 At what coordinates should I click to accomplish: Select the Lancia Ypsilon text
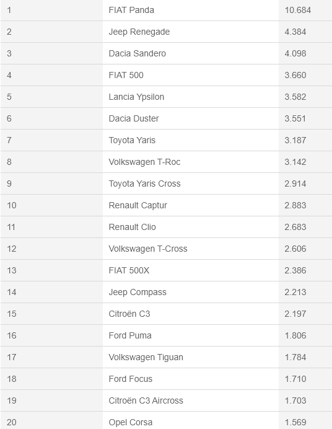click(x=136, y=97)
